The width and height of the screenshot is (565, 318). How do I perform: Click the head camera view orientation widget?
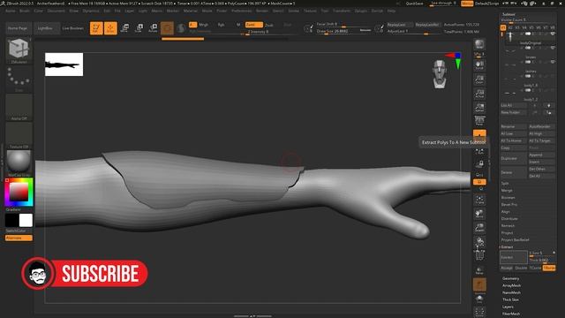tap(440, 74)
